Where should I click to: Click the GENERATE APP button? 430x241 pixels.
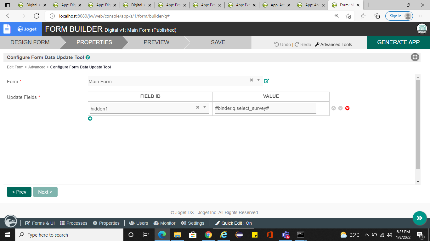click(x=398, y=42)
